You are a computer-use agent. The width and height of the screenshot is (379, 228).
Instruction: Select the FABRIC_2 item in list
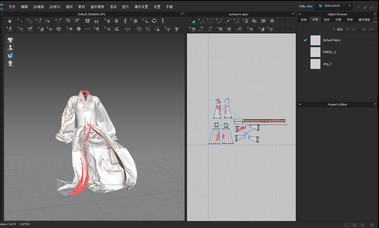(x=329, y=52)
